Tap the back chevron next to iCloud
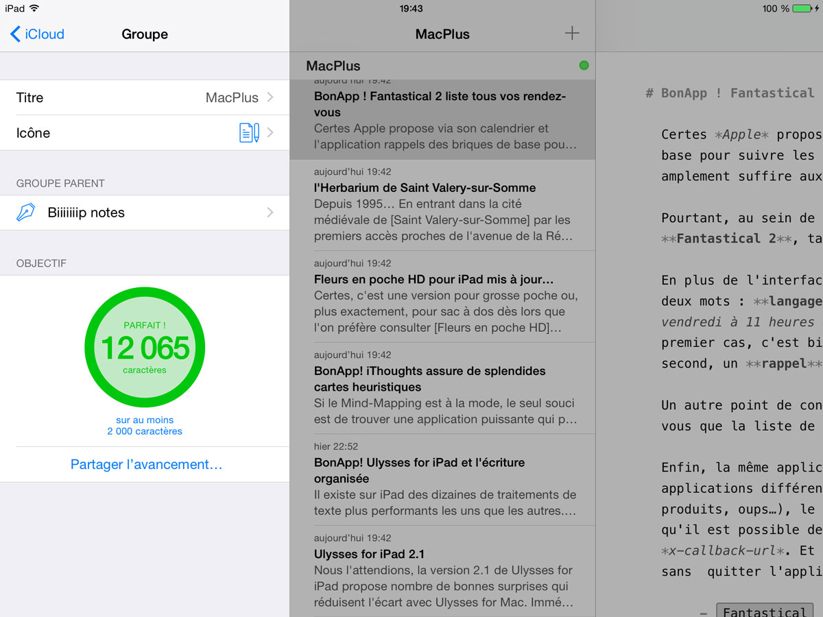The image size is (823, 617). (15, 34)
